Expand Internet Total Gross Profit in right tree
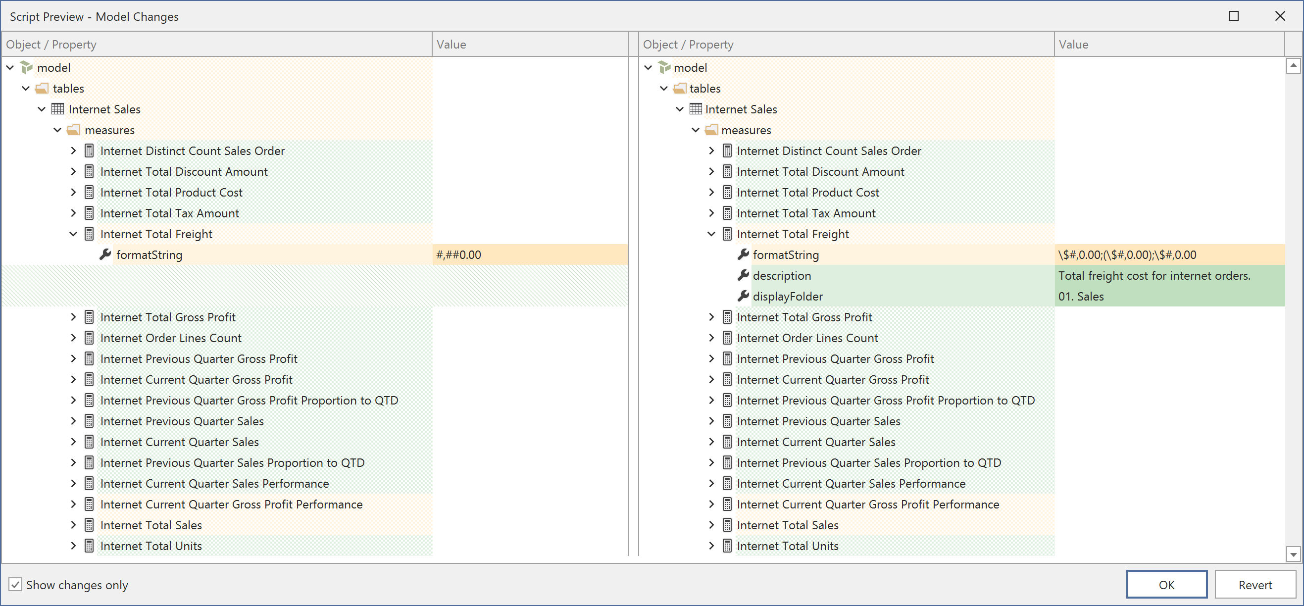 (711, 317)
